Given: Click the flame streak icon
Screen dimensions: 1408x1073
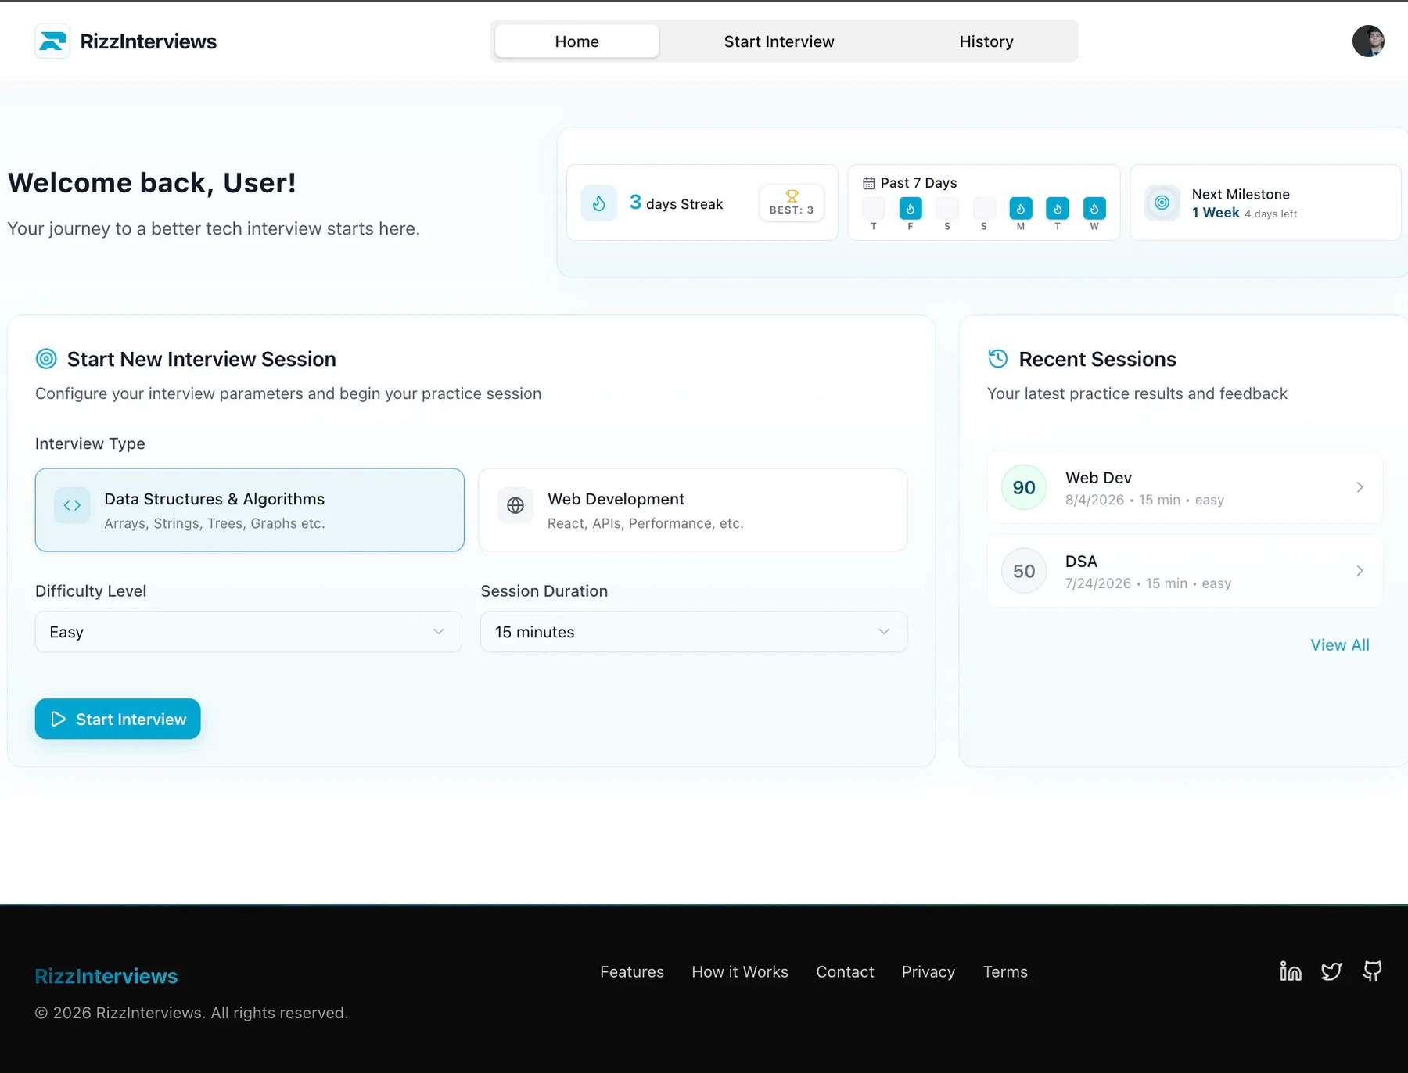Looking at the screenshot, I should (599, 203).
